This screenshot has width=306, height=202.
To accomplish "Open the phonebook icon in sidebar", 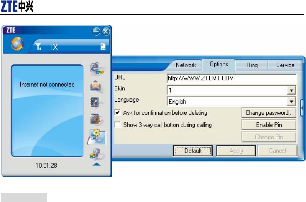I will 95,102.
